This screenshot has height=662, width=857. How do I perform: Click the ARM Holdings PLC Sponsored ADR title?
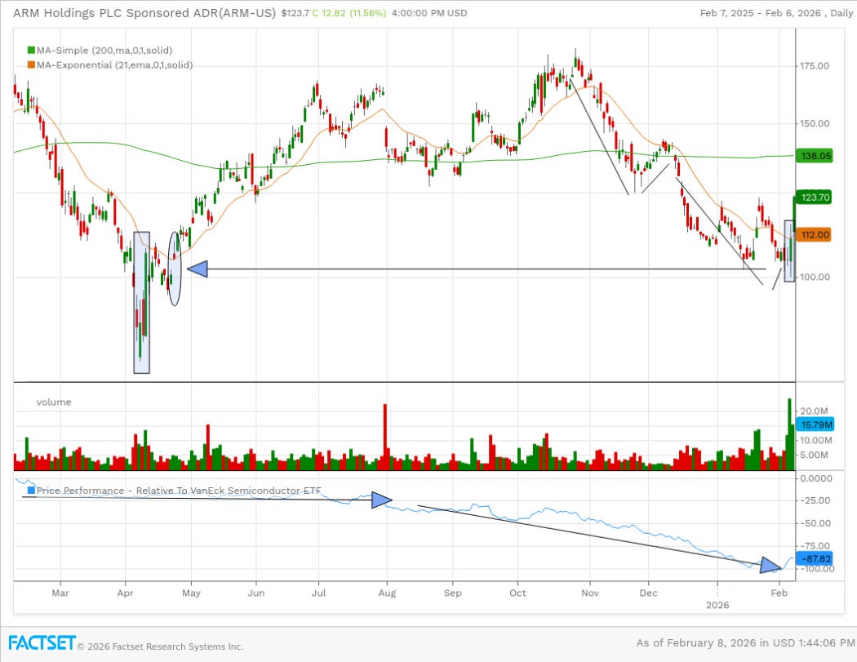tap(144, 13)
